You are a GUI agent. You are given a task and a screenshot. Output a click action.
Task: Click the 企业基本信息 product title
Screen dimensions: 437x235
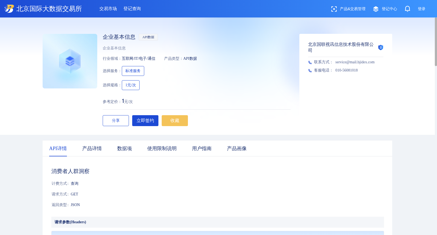[x=119, y=37]
